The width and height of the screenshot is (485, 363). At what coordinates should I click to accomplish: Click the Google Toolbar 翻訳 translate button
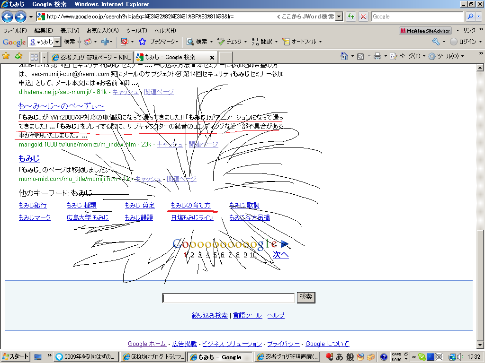pyautogui.click(x=262, y=42)
